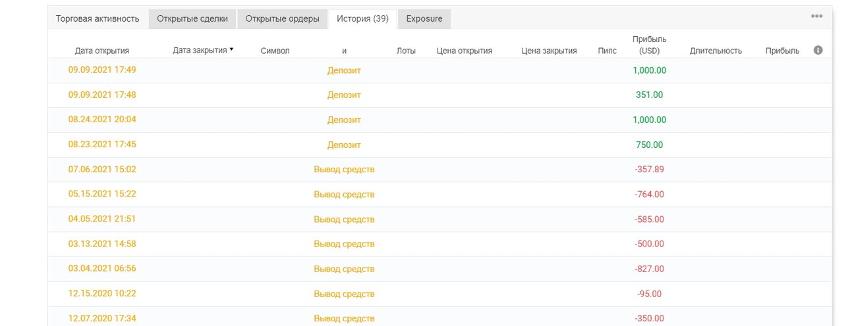Click the -357.89 withdrawal amount
This screenshot has width=850, height=326.
click(x=649, y=169)
